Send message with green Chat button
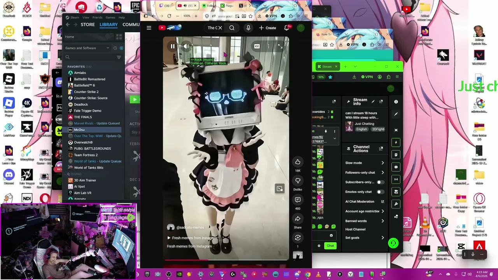Viewport: 498px width, 280px height. click(x=330, y=246)
